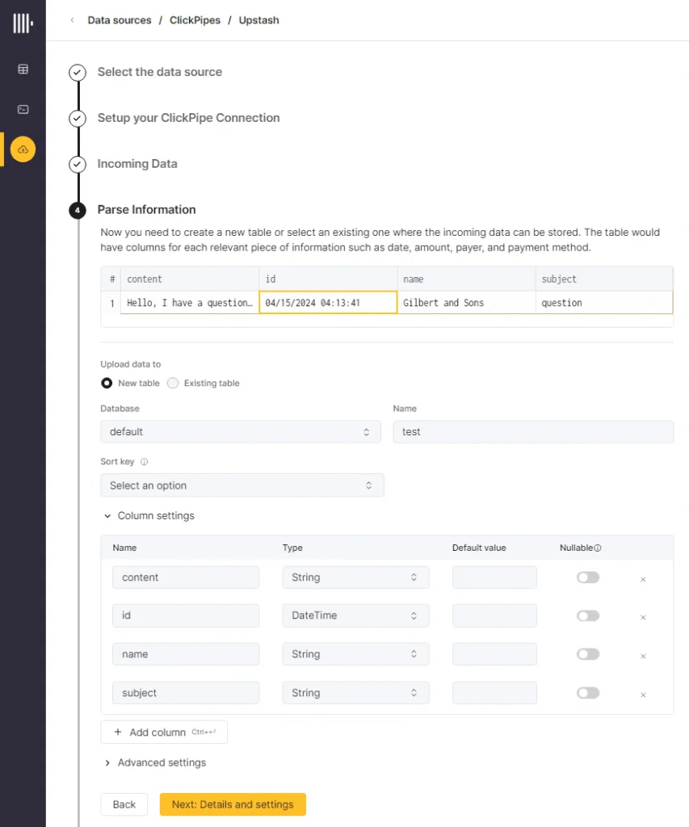
Task: Edit the name column name field
Action: click(186, 654)
